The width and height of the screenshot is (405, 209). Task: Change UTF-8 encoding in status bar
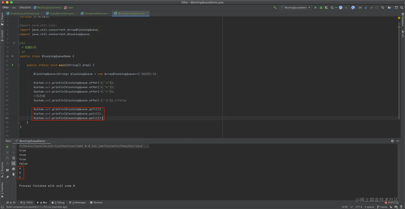coord(359,207)
